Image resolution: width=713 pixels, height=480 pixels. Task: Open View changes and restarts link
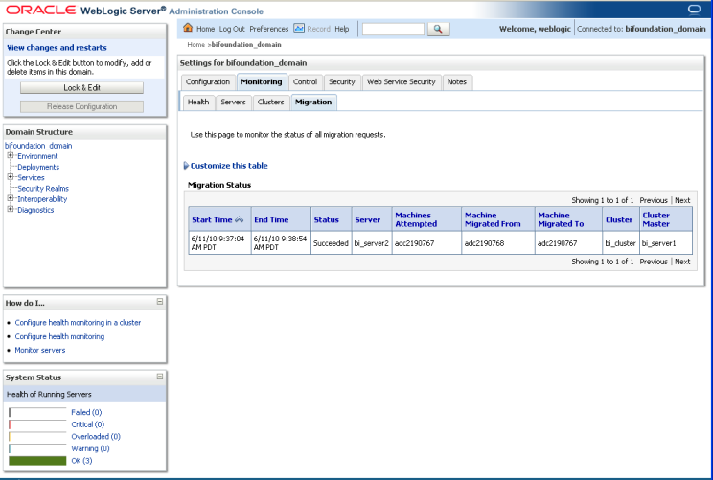(57, 47)
